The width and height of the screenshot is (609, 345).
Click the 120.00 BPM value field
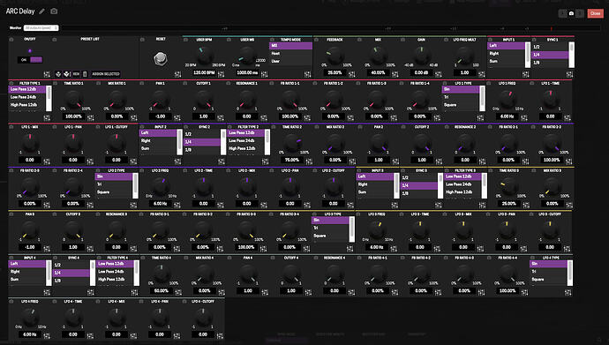204,72
